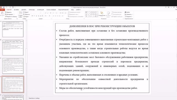177x100 pixels.
Task: Pick the star shape in gallery
Action: (x=95, y=16)
